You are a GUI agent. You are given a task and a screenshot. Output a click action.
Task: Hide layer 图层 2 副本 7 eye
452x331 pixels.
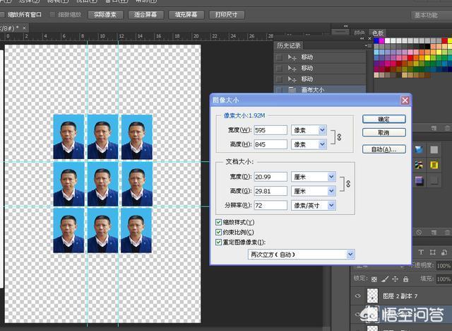(358, 296)
